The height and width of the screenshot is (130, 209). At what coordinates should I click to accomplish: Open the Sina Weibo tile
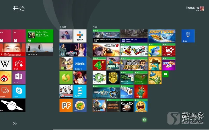pyautogui.click(x=5, y=78)
